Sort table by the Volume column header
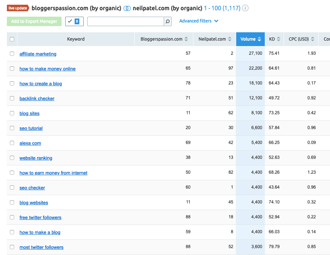 point(250,39)
